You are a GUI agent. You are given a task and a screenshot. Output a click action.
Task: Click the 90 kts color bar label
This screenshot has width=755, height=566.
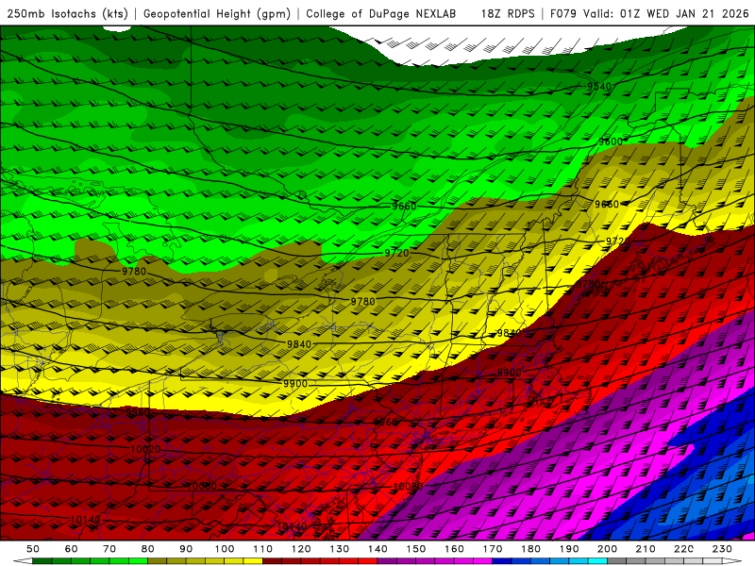[186, 549]
